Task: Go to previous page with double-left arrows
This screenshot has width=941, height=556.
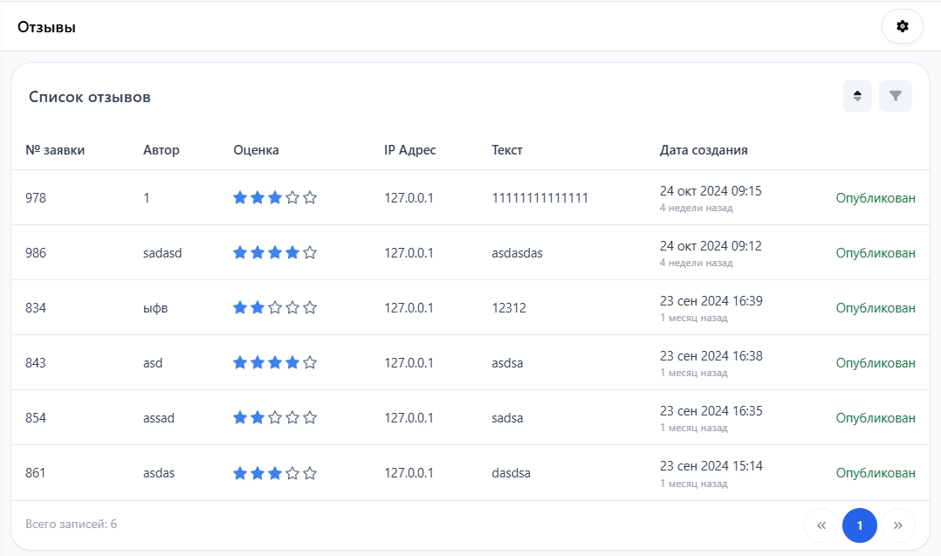Action: point(821,525)
